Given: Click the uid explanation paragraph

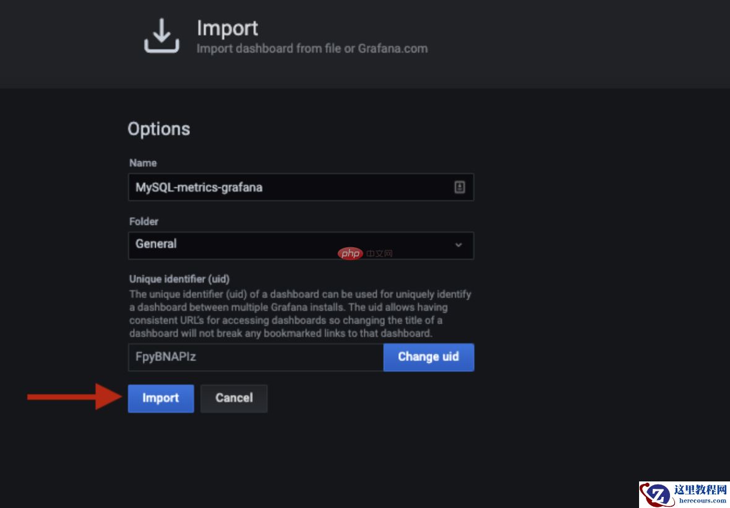Looking at the screenshot, I should [x=300, y=313].
